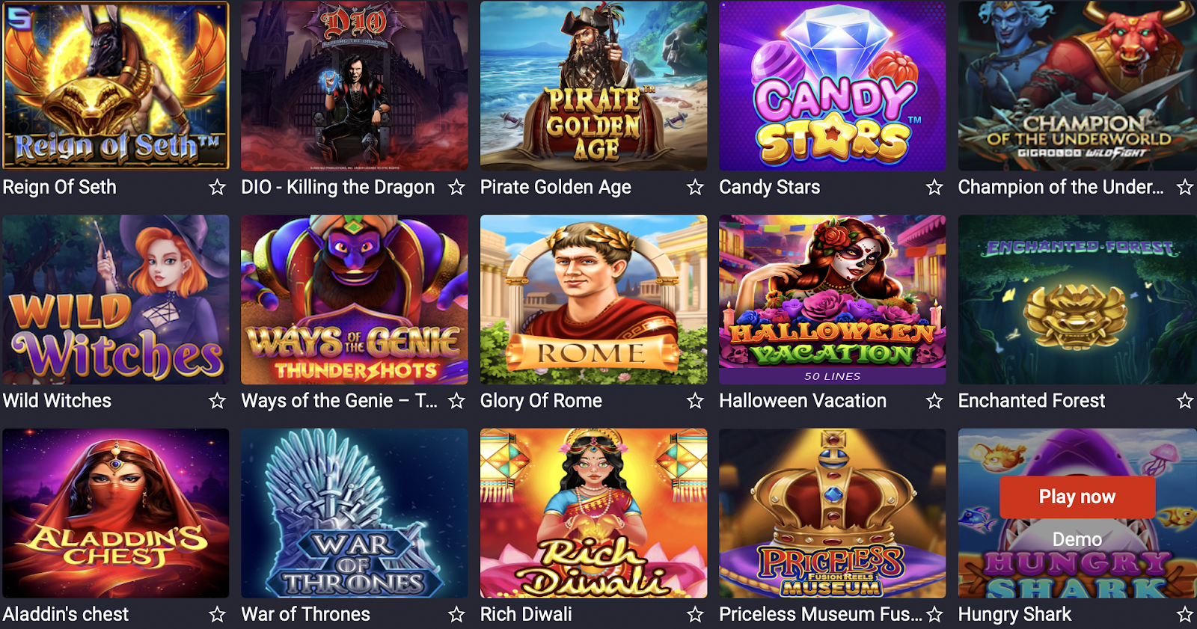The image size is (1197, 629).
Task: Open the Reign of Seth game image
Action: click(116, 85)
